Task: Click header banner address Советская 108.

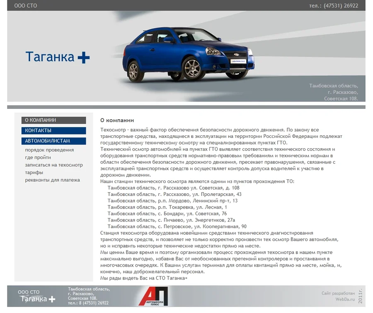Action: click(341, 99)
